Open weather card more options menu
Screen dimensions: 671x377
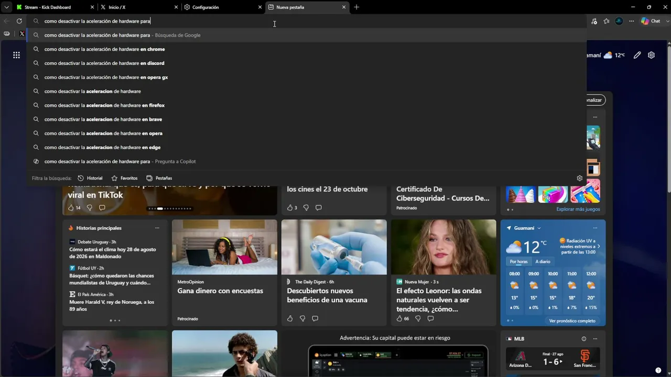pos(595,228)
